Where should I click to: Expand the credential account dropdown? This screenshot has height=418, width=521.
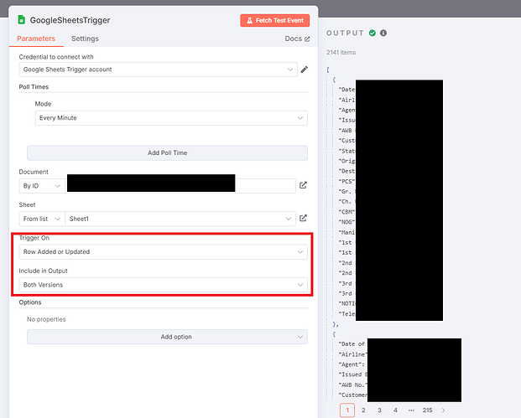coord(159,70)
